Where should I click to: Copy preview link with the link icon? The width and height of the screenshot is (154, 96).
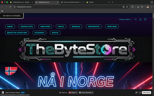pyautogui.click(x=136, y=92)
